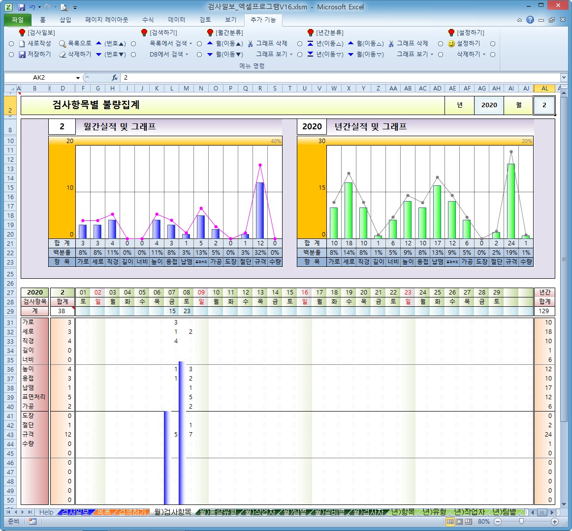Click the zoom out minus button
This screenshot has height=531, width=572.
click(x=498, y=522)
